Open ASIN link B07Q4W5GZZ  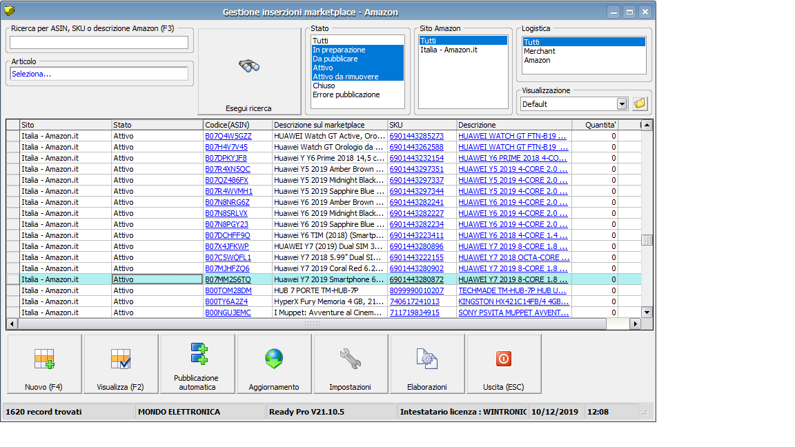pyautogui.click(x=228, y=136)
